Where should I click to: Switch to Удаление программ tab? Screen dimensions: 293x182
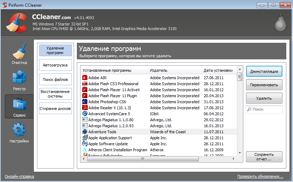[55, 51]
